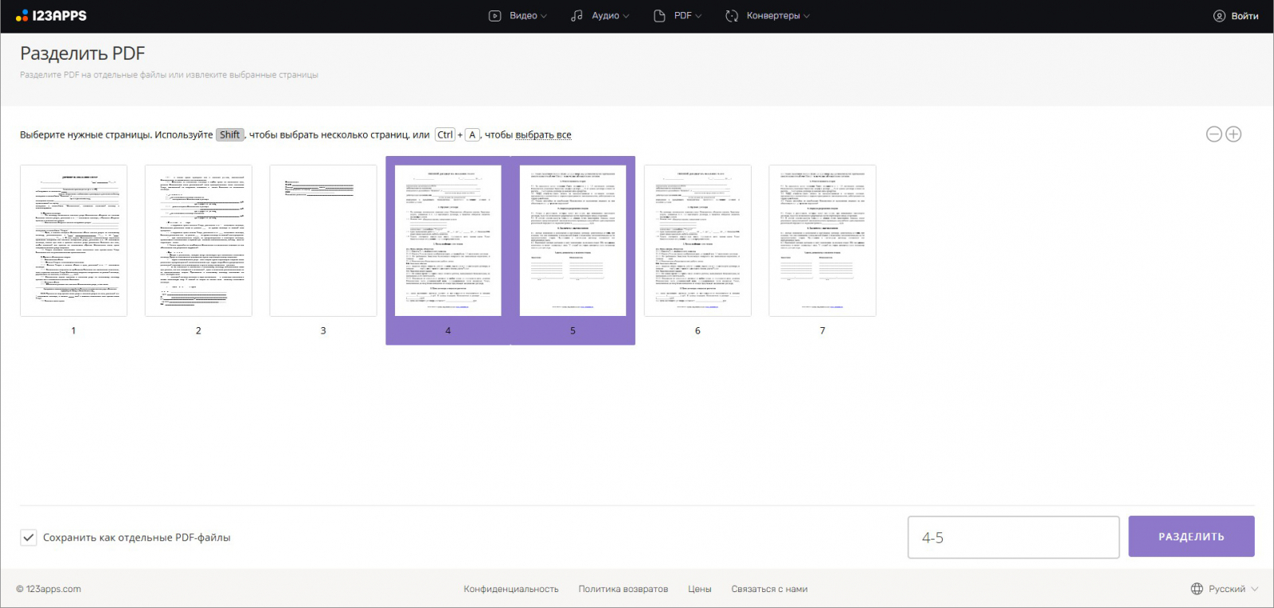Select page 1 thumbnail
The width and height of the screenshot is (1274, 608).
[73, 240]
